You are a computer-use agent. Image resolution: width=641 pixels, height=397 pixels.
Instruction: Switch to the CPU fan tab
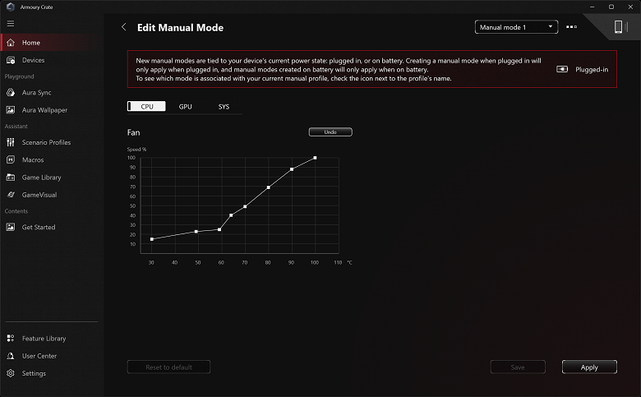point(146,106)
